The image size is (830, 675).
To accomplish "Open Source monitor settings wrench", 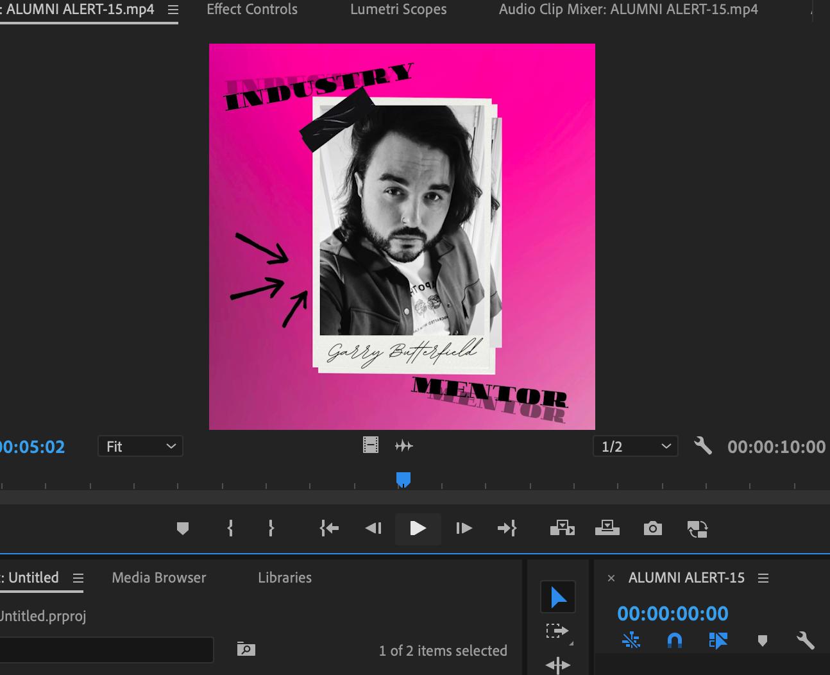I will pyautogui.click(x=703, y=446).
